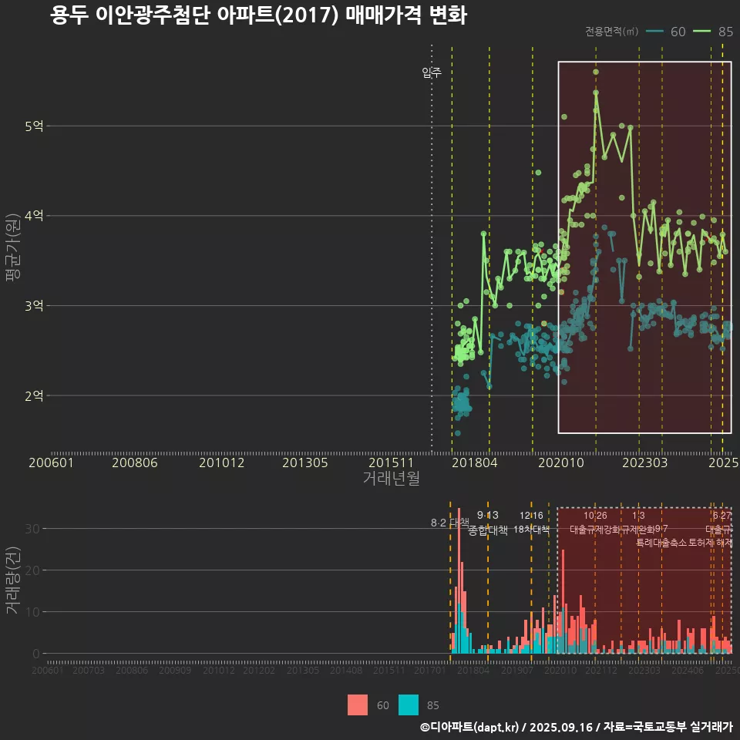Click the '85' label in the bottom legend

click(x=432, y=705)
